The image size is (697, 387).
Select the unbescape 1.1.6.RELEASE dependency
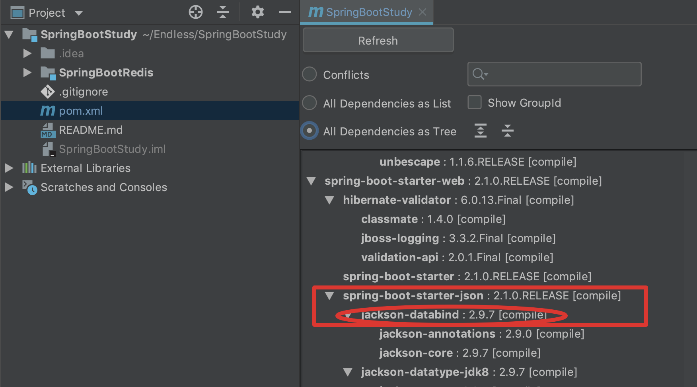478,162
